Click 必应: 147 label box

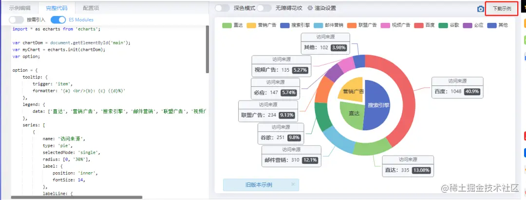[275, 88]
